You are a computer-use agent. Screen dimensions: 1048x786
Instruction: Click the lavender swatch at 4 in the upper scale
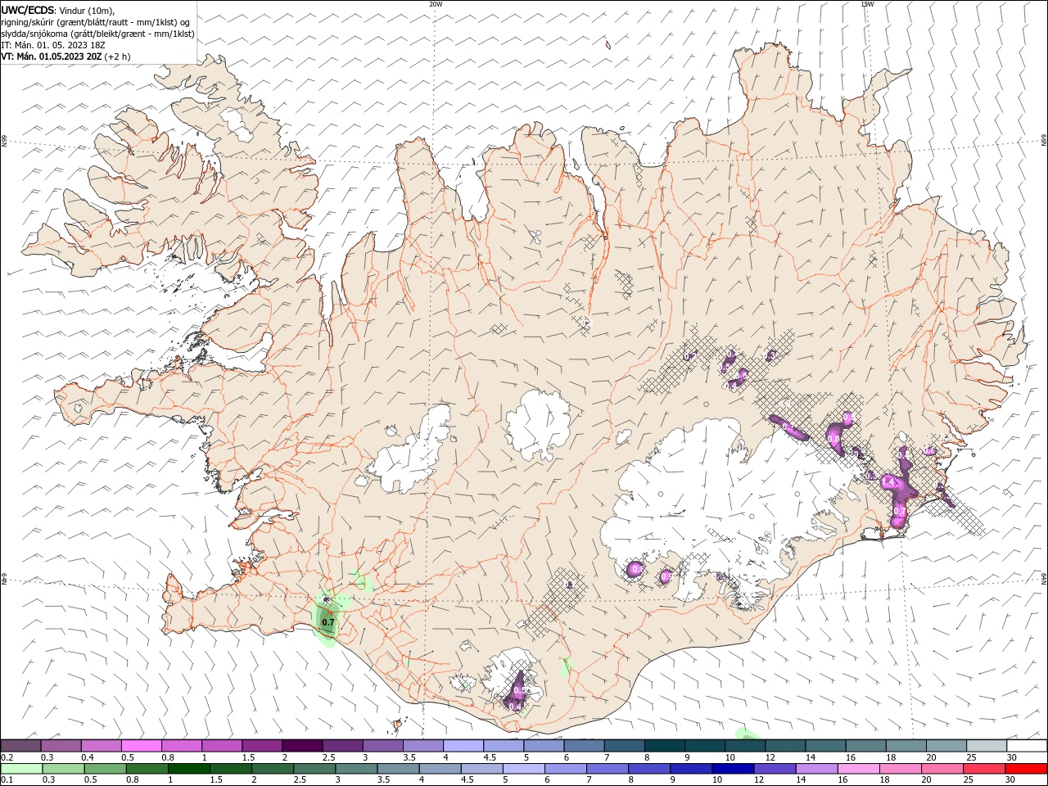(463, 746)
